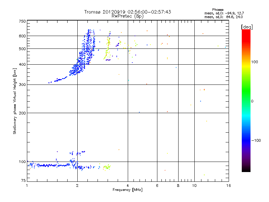Click the x-axis tick label '8'

[x=178, y=186]
